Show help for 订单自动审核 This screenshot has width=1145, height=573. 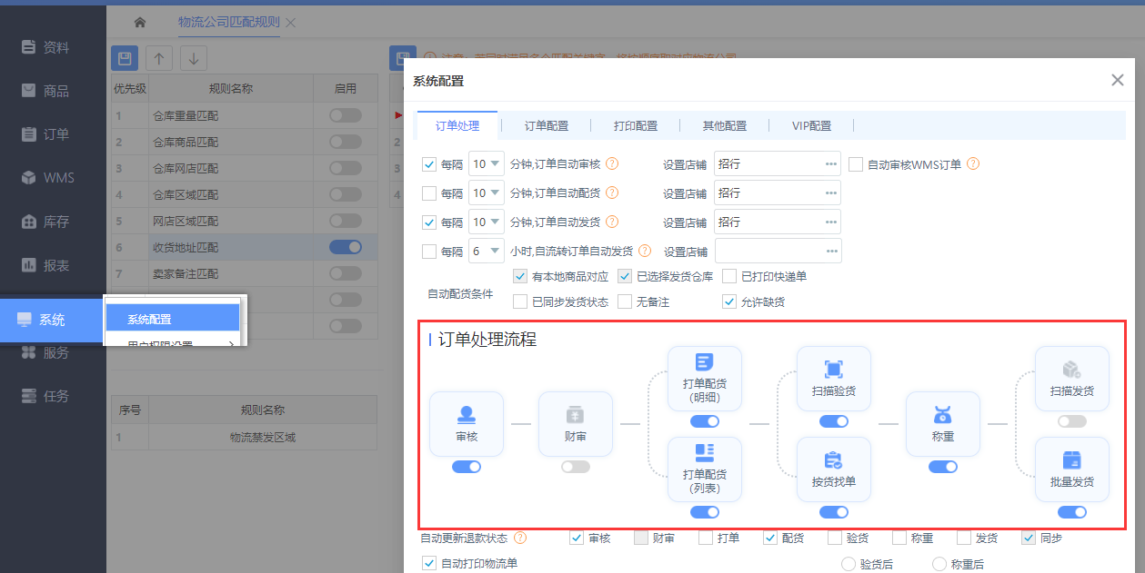612,164
